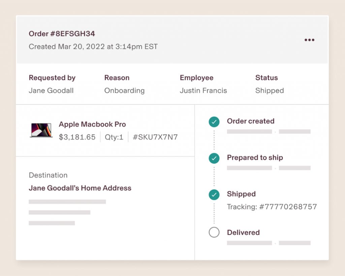Select the empty Delivered status circle
345x276 pixels.
point(214,232)
